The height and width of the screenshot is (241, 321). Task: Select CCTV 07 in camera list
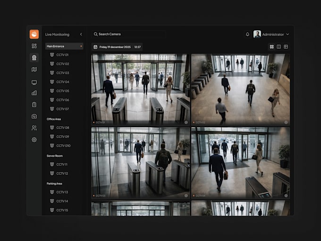(59, 109)
